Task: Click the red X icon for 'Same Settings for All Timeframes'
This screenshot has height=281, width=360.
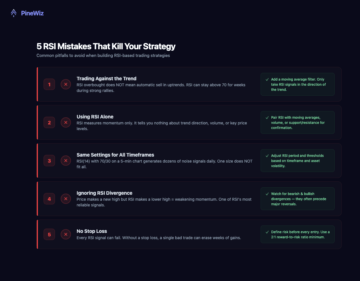Action: [66, 161]
